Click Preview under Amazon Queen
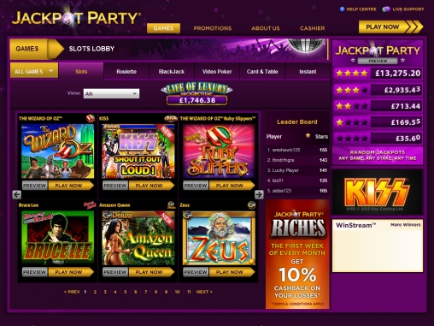The height and width of the screenshot is (326, 434). click(115, 272)
